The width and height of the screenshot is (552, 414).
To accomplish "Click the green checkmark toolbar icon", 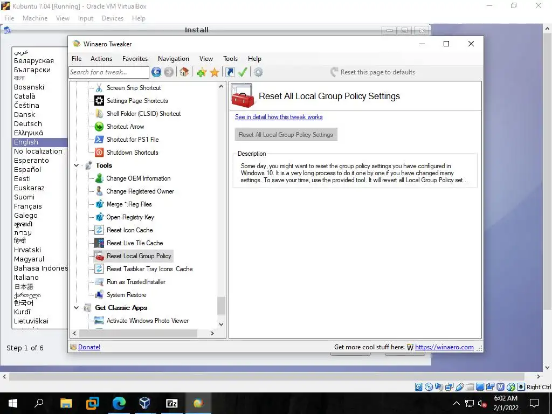I will [x=243, y=72].
